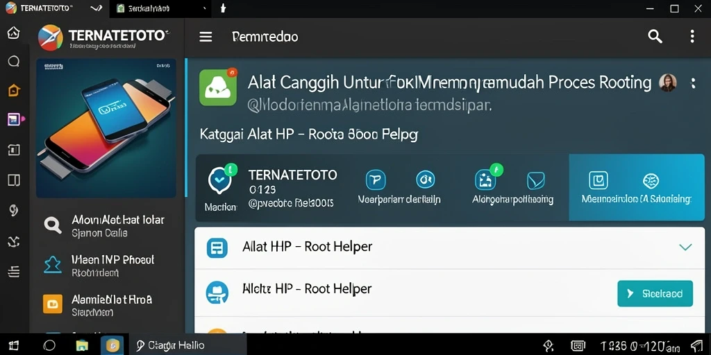Click the circle chat icon in left sidebar
711x355 pixels.
(14, 61)
